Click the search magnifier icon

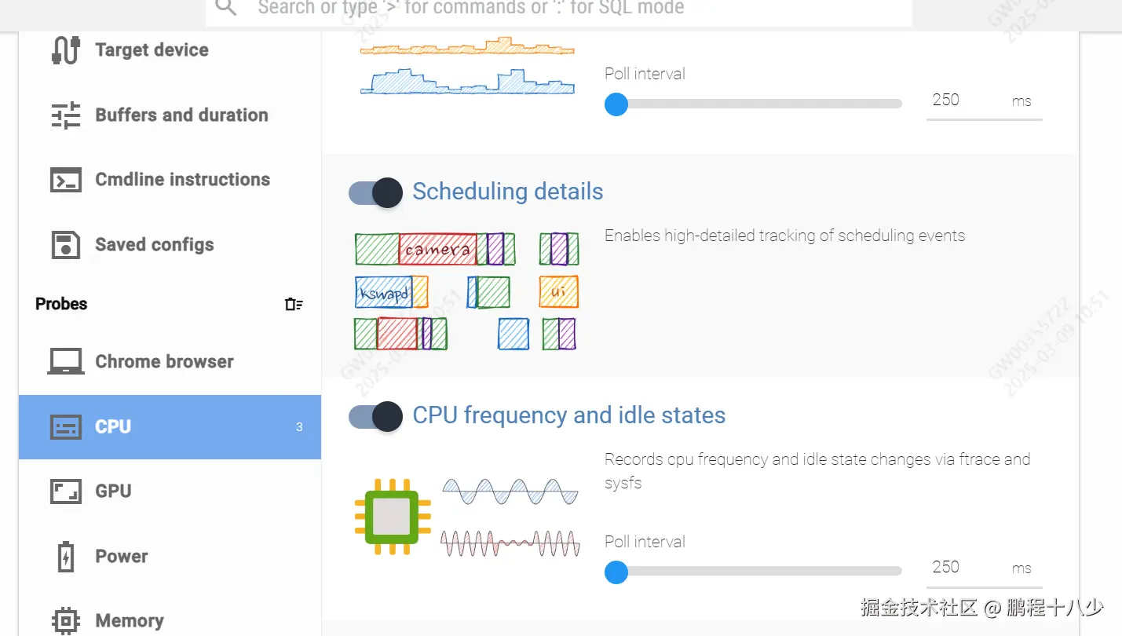click(x=226, y=8)
